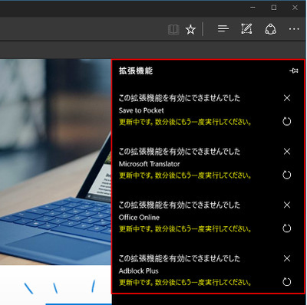Minimize the Edge browser window

tap(253, 8)
